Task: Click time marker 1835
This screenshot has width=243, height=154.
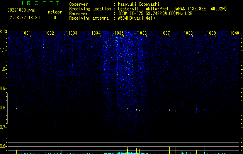Action: pos(119,33)
